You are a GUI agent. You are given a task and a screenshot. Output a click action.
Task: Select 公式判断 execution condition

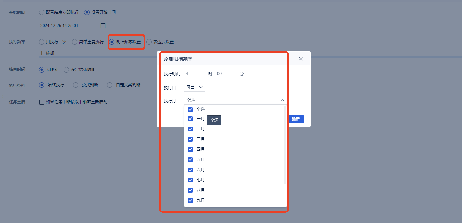coord(76,85)
